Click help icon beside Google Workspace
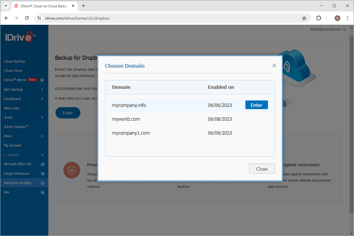Image resolution: width=354 pixels, height=236 pixels. point(42,174)
